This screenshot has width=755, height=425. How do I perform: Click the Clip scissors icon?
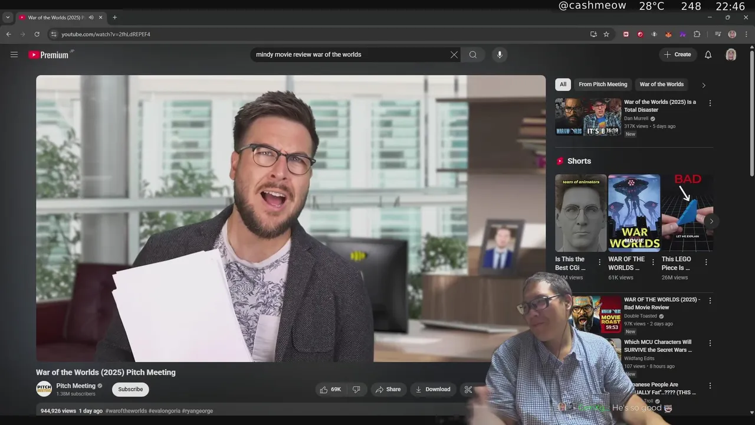pyautogui.click(x=468, y=390)
